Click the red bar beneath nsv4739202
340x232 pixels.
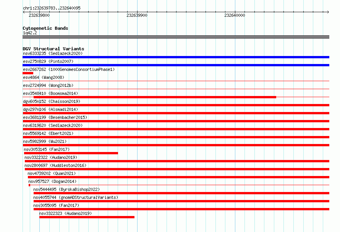[x=178, y=177]
